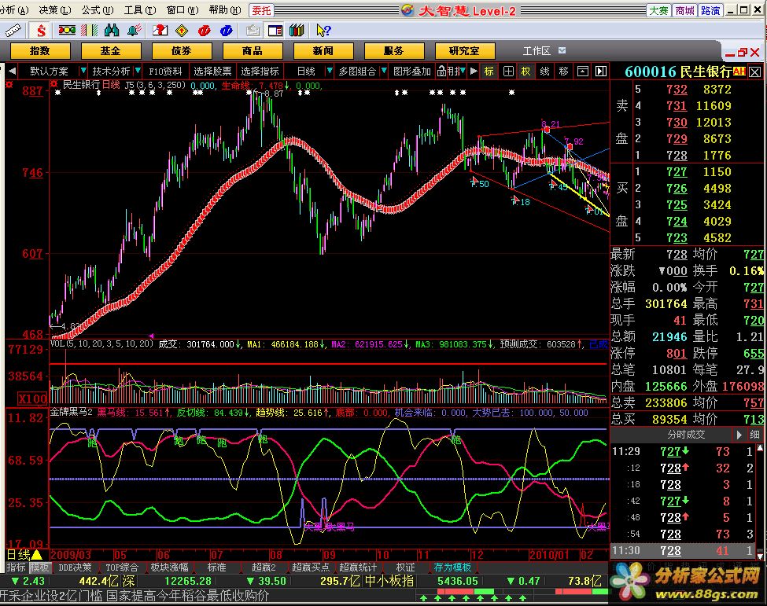This screenshot has height=606, width=767.
Task: Click the yellow diamond arrow icon
Action: point(182,31)
